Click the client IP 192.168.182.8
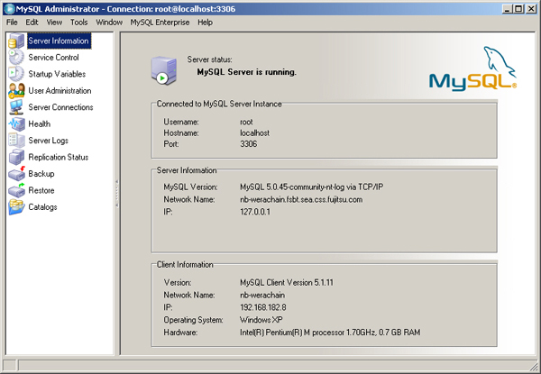The image size is (541, 374). (x=263, y=307)
